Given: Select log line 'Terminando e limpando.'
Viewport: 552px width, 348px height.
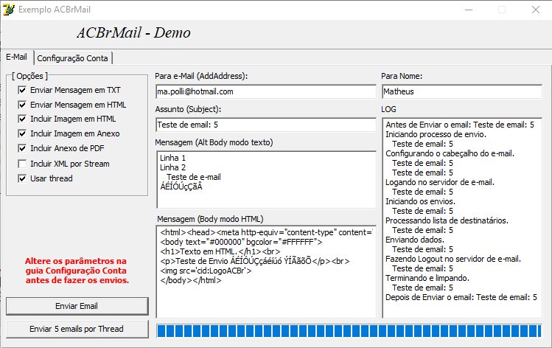Looking at the screenshot, I should tap(427, 278).
